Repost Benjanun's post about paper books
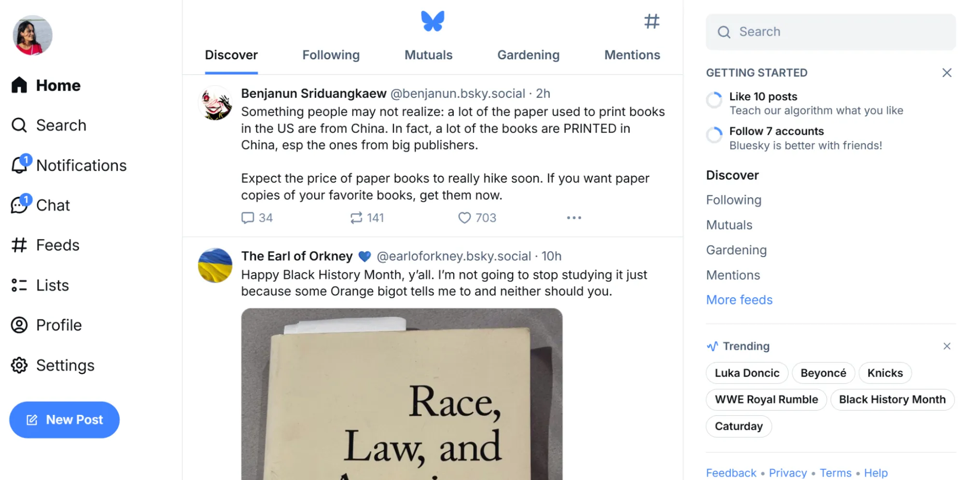The image size is (965, 480). (356, 218)
